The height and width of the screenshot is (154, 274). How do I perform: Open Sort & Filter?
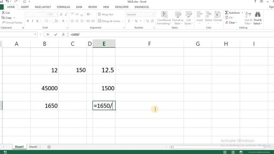[x=248, y=18]
